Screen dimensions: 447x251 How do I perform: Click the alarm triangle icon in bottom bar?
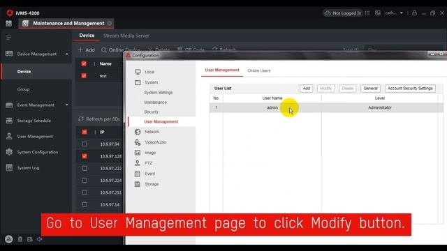[x=9, y=239]
